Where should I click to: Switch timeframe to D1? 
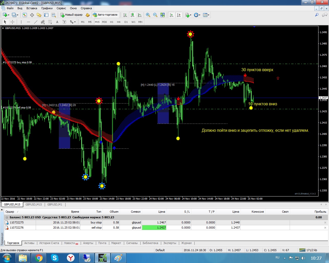[126, 22]
